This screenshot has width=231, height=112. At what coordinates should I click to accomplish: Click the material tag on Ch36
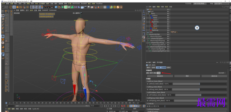coord(173,32)
